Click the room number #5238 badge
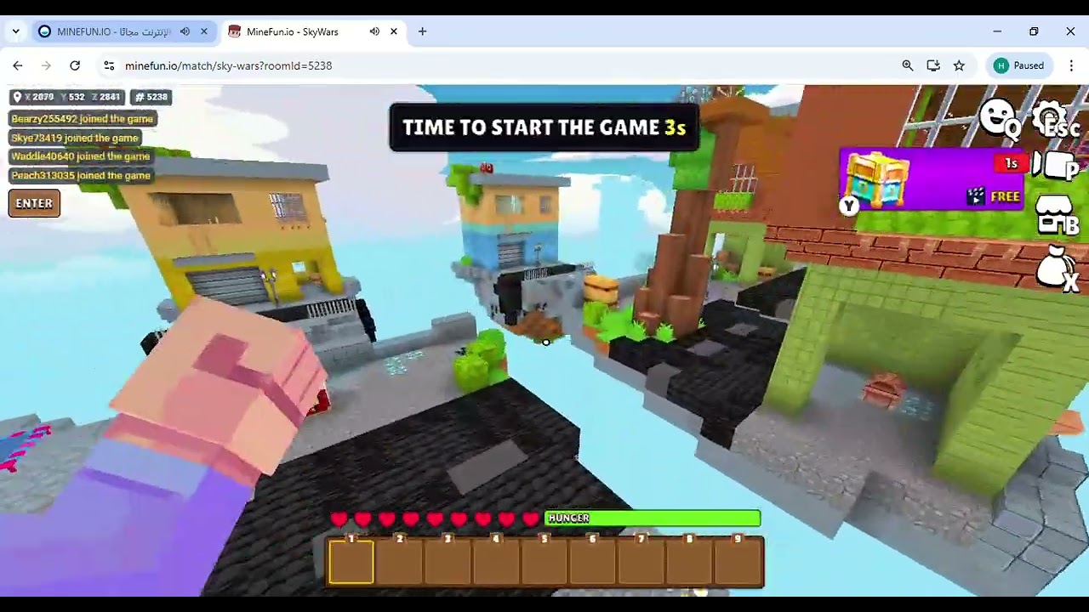Screen dimensions: 1089x612 [x=152, y=97]
